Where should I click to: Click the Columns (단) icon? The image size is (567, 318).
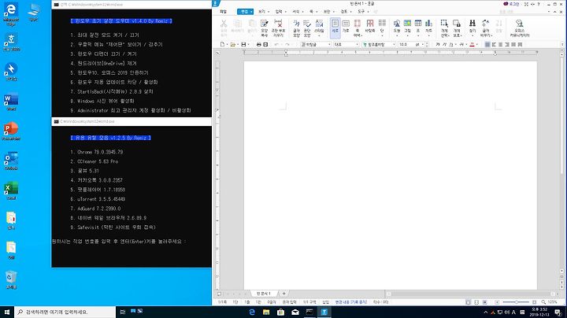pos(382,28)
